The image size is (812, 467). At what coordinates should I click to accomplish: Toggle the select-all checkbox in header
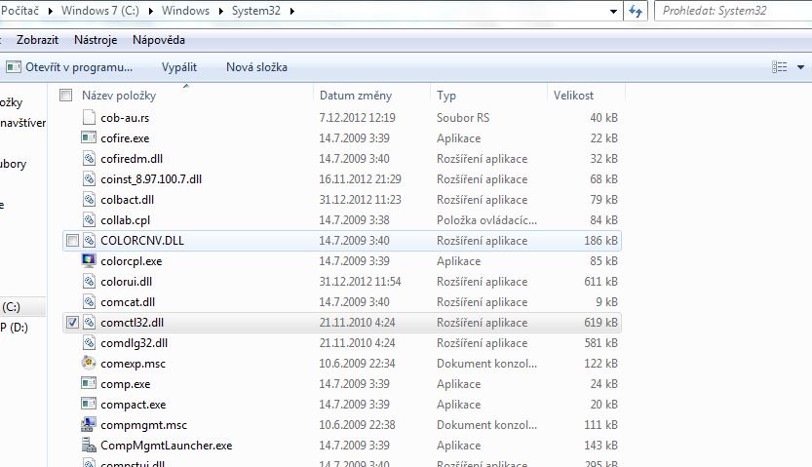[x=65, y=96]
